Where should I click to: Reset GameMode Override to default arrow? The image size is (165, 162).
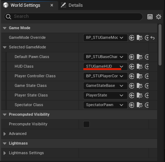tap(152, 38)
